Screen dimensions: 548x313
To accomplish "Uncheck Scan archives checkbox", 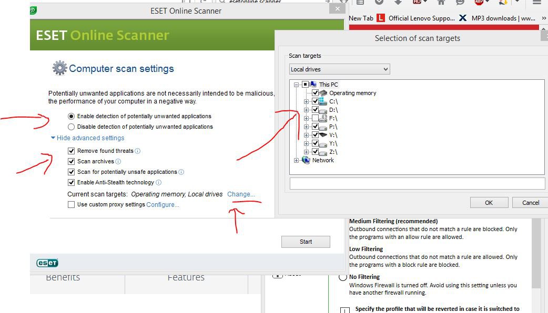I will tap(72, 162).
